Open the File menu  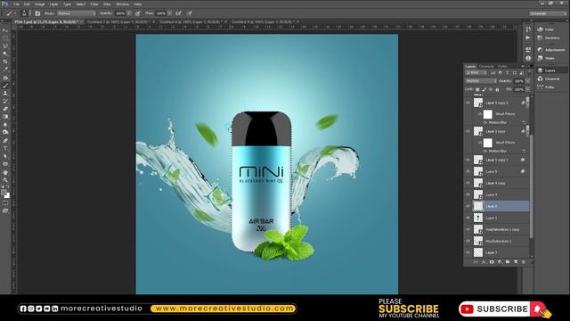[16, 4]
